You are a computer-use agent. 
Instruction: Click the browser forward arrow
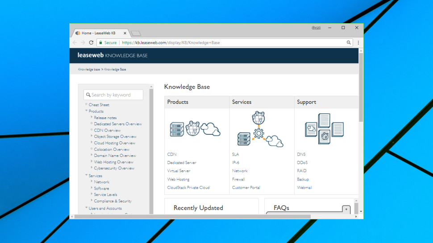pyautogui.click(x=83, y=43)
